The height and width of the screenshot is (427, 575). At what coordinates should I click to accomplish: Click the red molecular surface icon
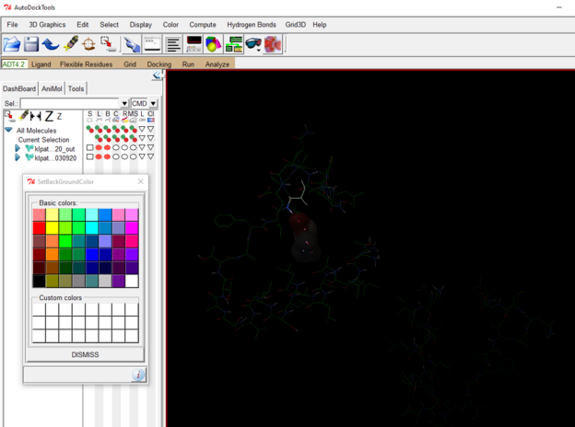tap(273, 44)
